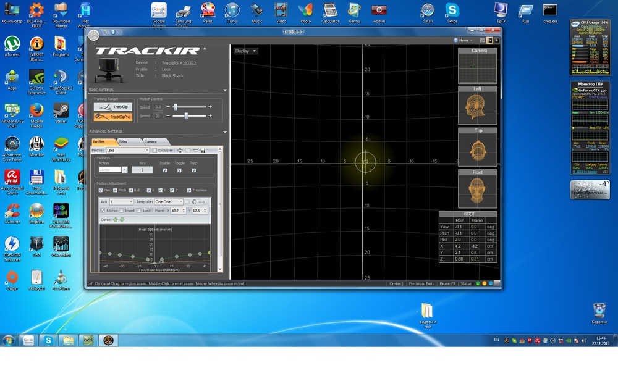Screen dimensions: 618x368
Task: Open the Profile dropdown showing Lexa
Action: [128, 150]
